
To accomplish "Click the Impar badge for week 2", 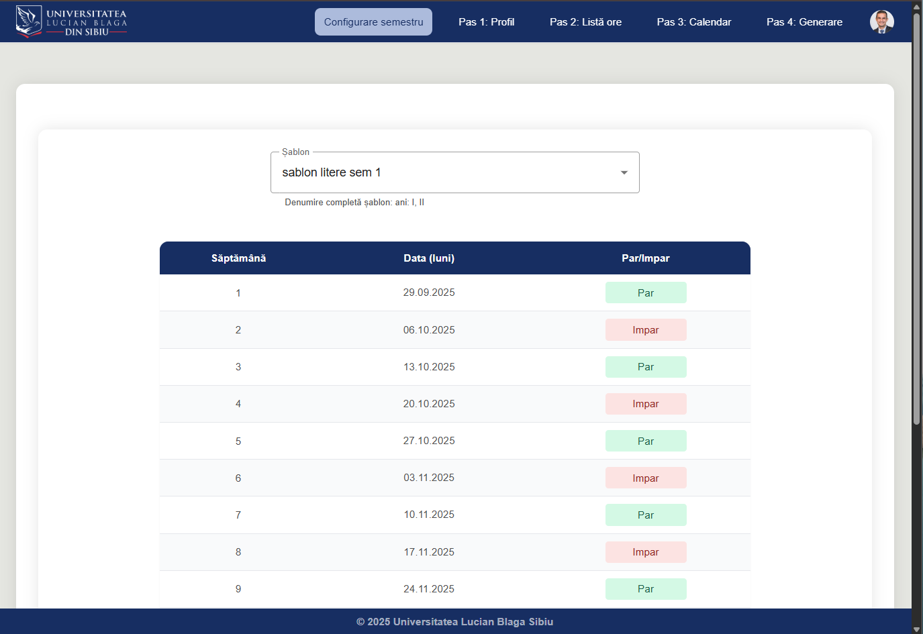I will [x=646, y=330].
